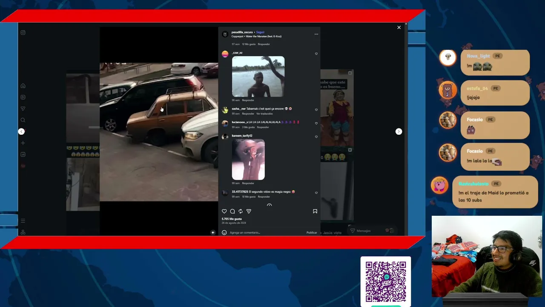Follow pesadilla_oscura via Seguir
The image size is (545, 307).
click(260, 32)
